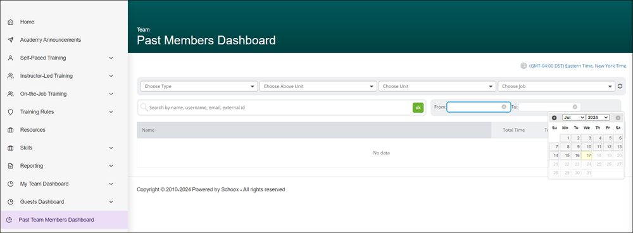Click the Self-Paced Training person icon

coord(11,58)
